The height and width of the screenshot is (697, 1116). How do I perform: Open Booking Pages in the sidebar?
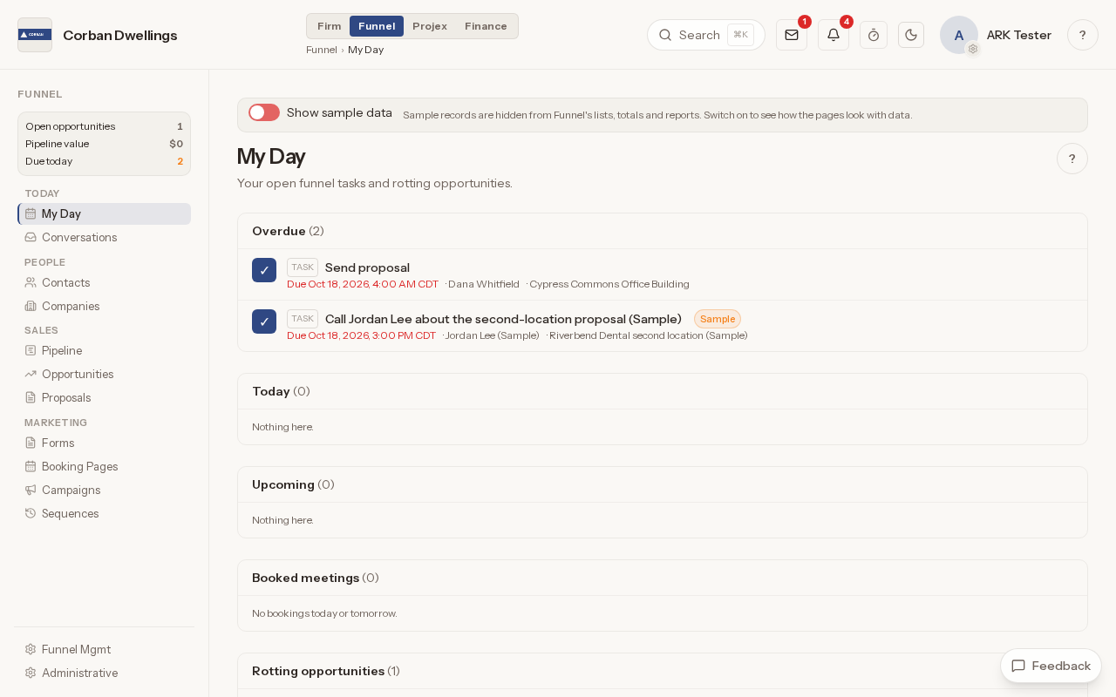(104, 466)
